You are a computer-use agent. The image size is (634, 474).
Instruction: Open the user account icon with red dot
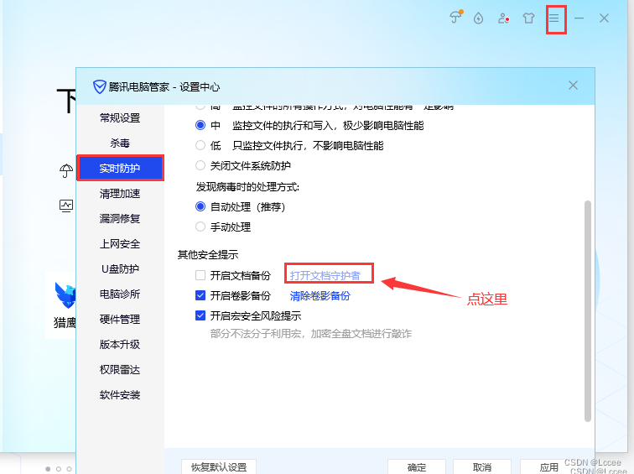503,18
